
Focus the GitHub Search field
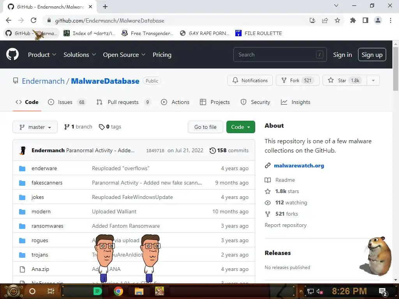[x=280, y=55]
